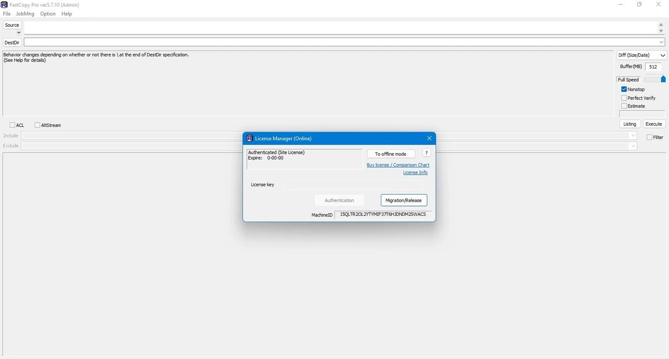Click the Buffer(MB) value field
This screenshot has height=359, width=669.
click(x=653, y=67)
